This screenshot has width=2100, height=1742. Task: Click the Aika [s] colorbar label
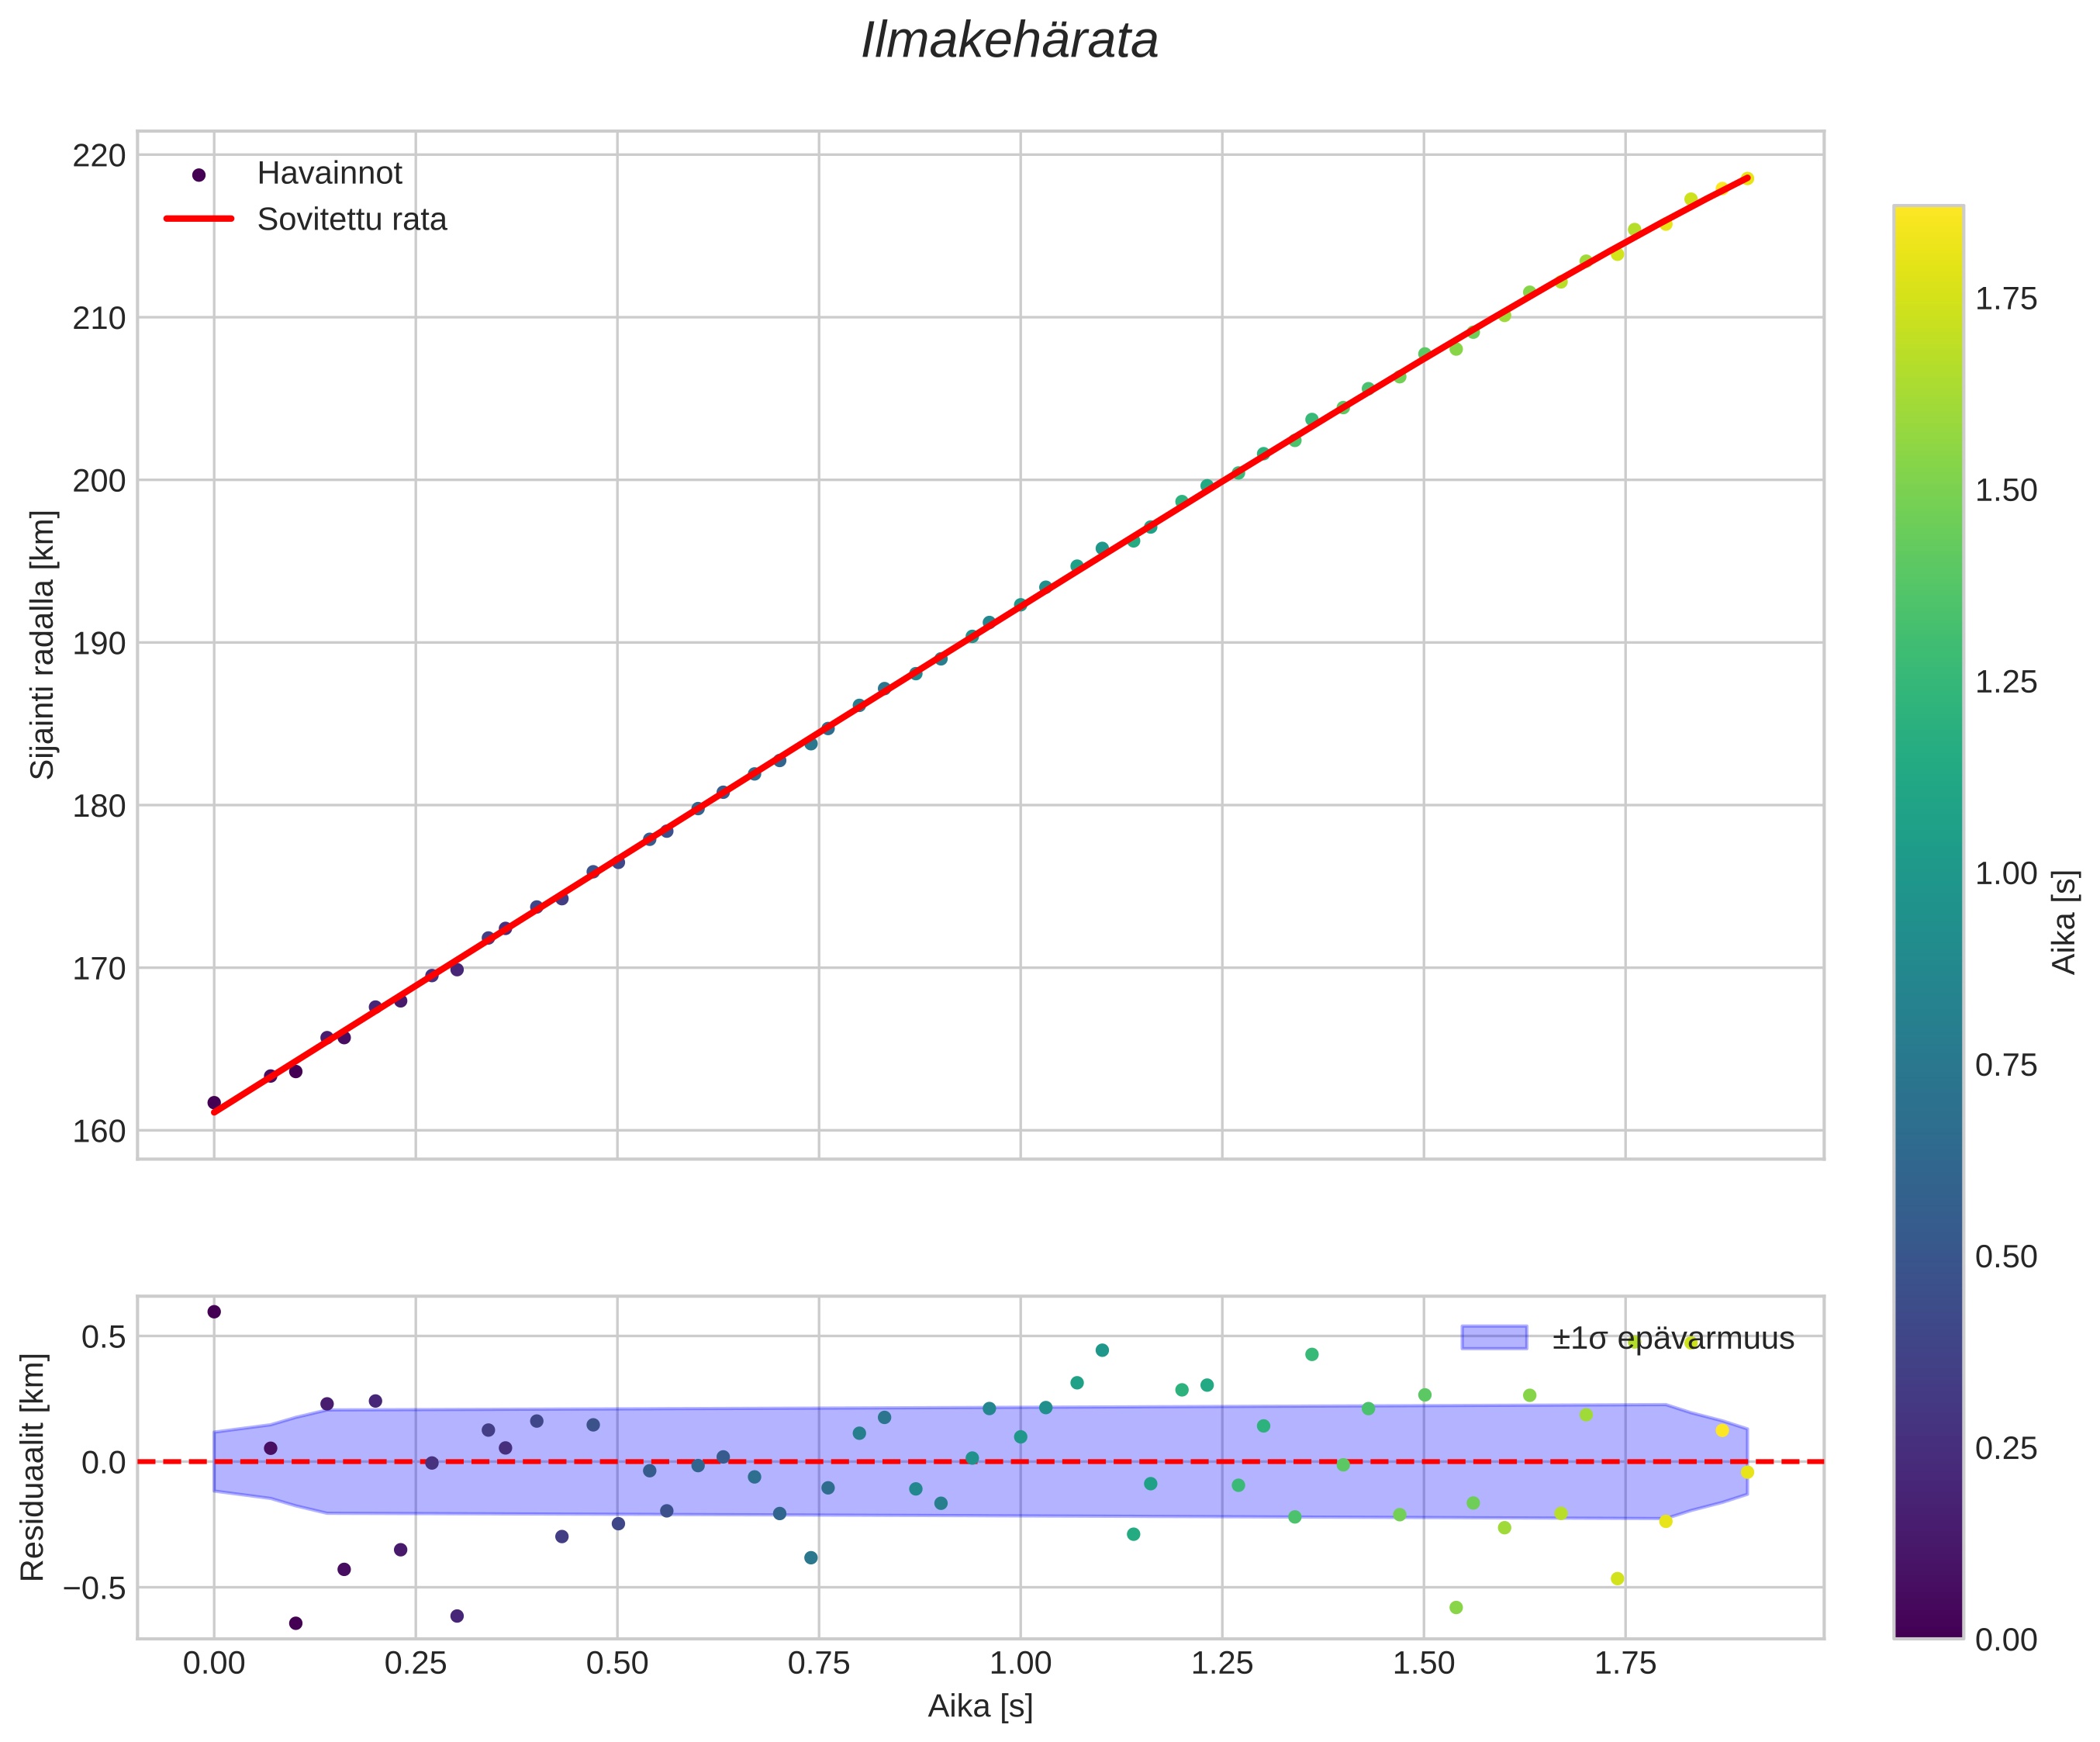pos(2064,921)
